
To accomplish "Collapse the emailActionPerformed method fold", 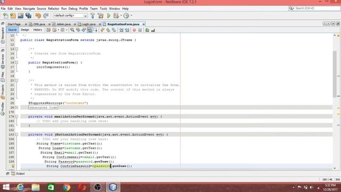I will coord(17,117).
